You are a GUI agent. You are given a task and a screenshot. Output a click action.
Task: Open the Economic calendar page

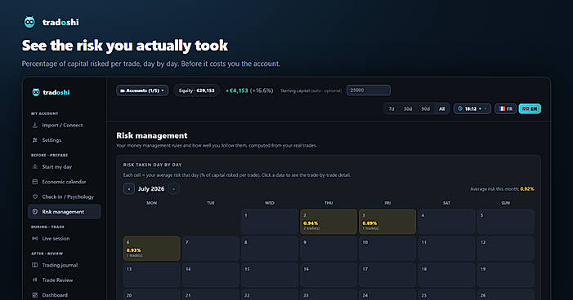tap(65, 182)
